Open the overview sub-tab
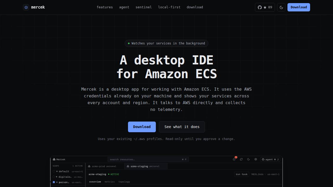This screenshot has width=333, height=187. pos(95,182)
